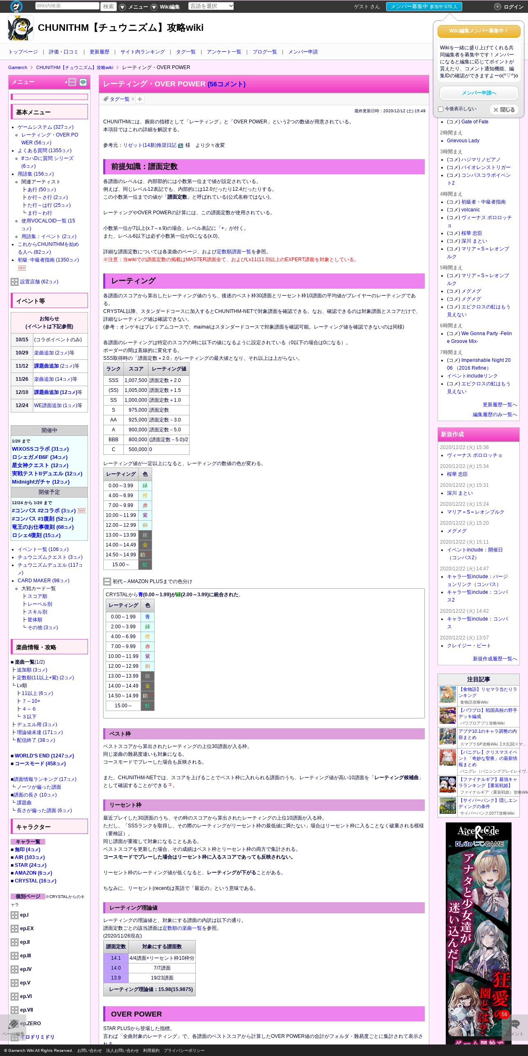Click the Wiki内検索 search field
Screen dimensions: 528x1056
[x=67, y=6]
